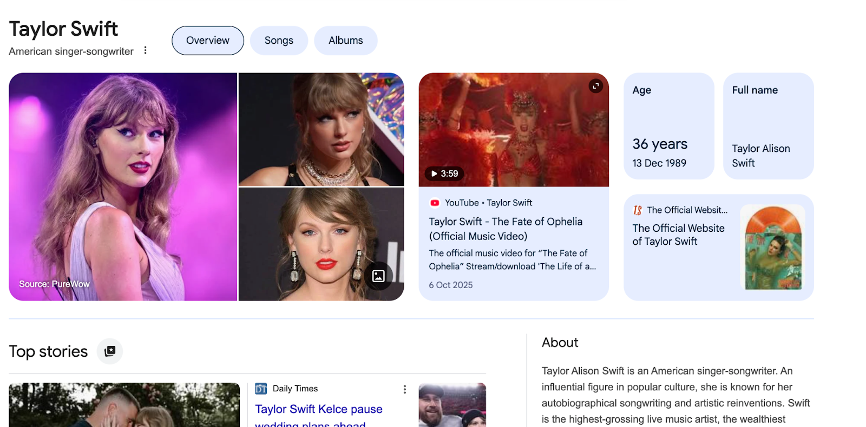The height and width of the screenshot is (427, 866).
Task: Click the About heading
Action: pos(560,343)
